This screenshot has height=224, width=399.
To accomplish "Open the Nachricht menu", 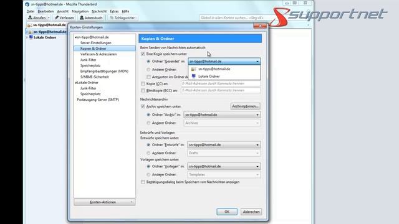I will [99, 11].
